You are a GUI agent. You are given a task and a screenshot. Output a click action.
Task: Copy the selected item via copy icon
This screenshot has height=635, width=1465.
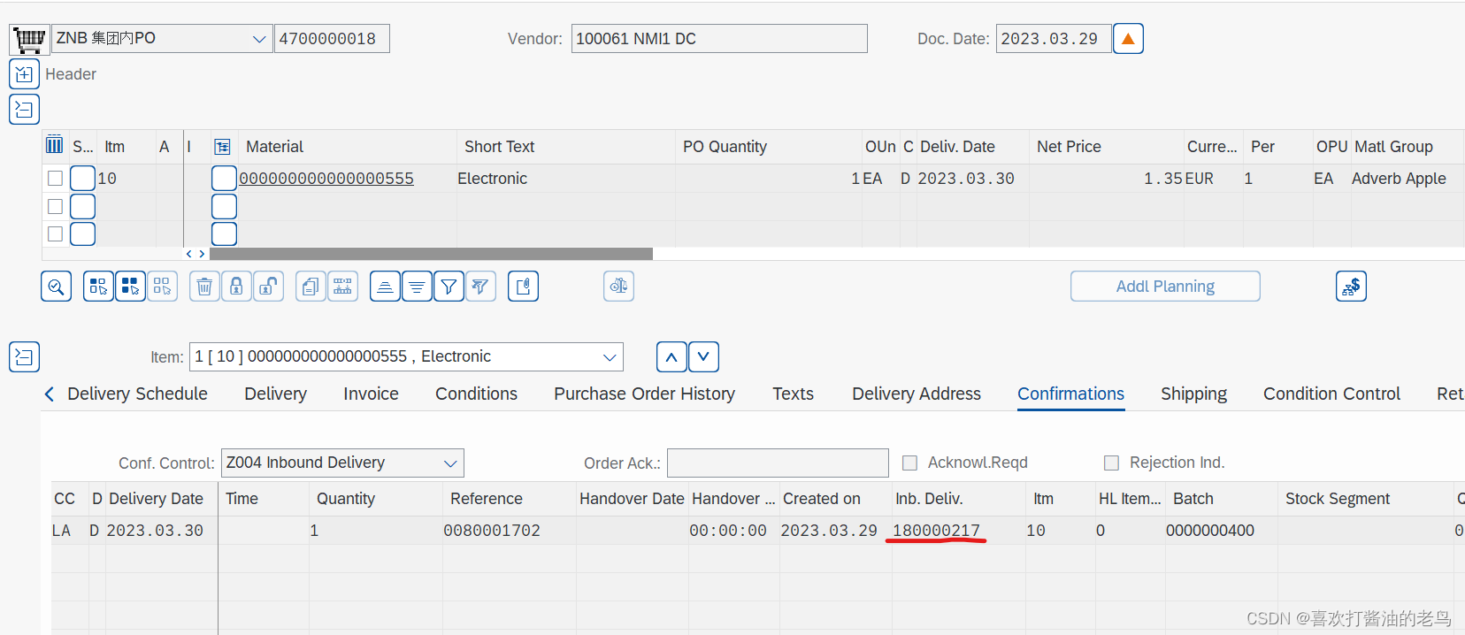click(x=311, y=286)
